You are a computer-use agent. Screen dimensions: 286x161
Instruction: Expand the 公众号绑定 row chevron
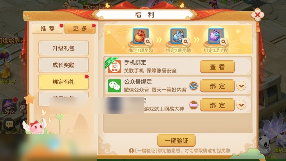click(241, 86)
